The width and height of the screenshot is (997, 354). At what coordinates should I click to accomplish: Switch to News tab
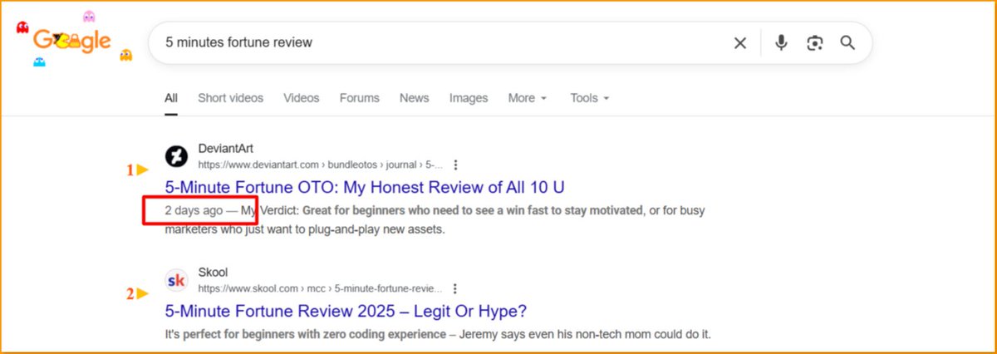(x=414, y=98)
